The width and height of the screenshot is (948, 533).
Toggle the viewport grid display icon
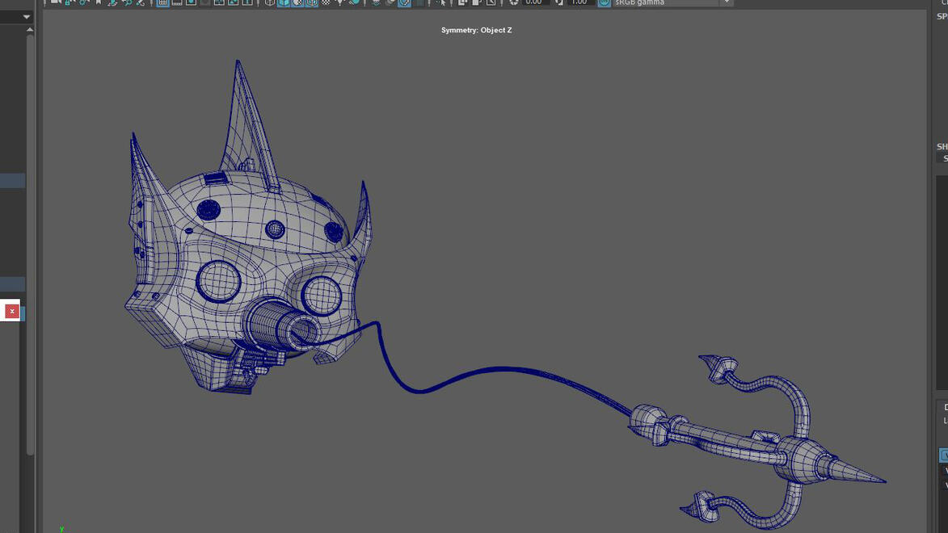click(x=162, y=2)
